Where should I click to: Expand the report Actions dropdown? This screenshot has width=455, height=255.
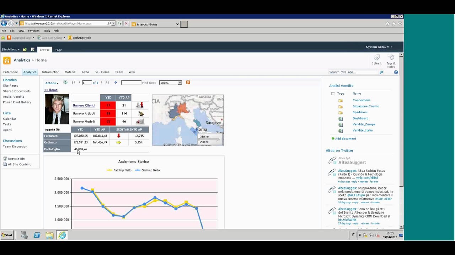tap(52, 83)
